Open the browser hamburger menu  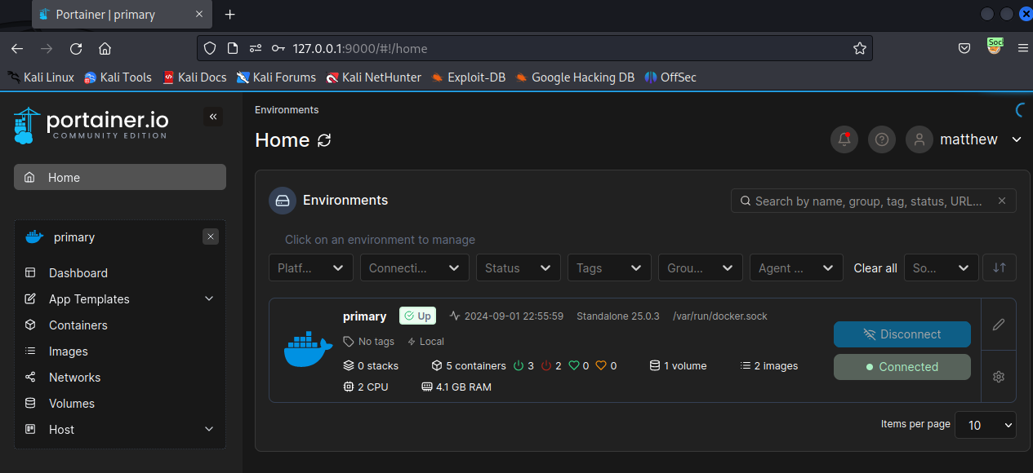1022,48
